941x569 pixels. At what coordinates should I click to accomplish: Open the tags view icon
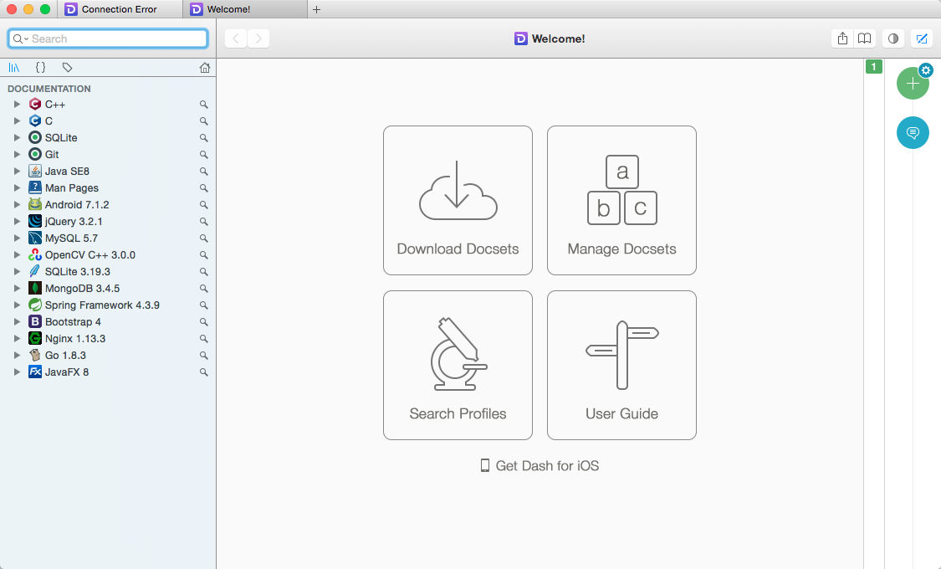(67, 68)
